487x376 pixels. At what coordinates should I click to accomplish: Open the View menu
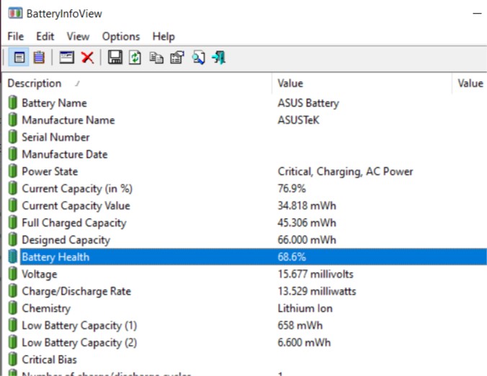78,36
